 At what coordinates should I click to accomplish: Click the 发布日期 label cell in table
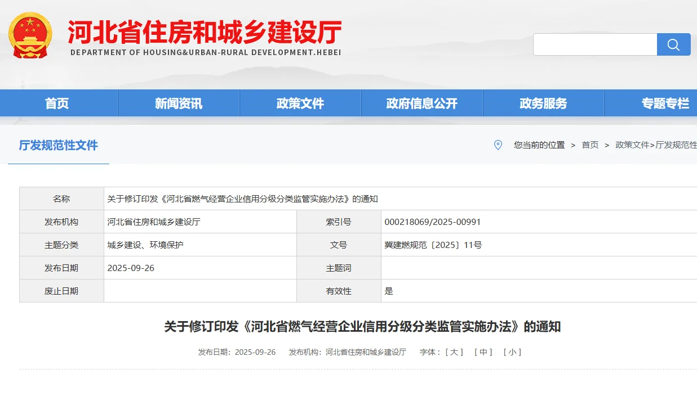tap(61, 268)
